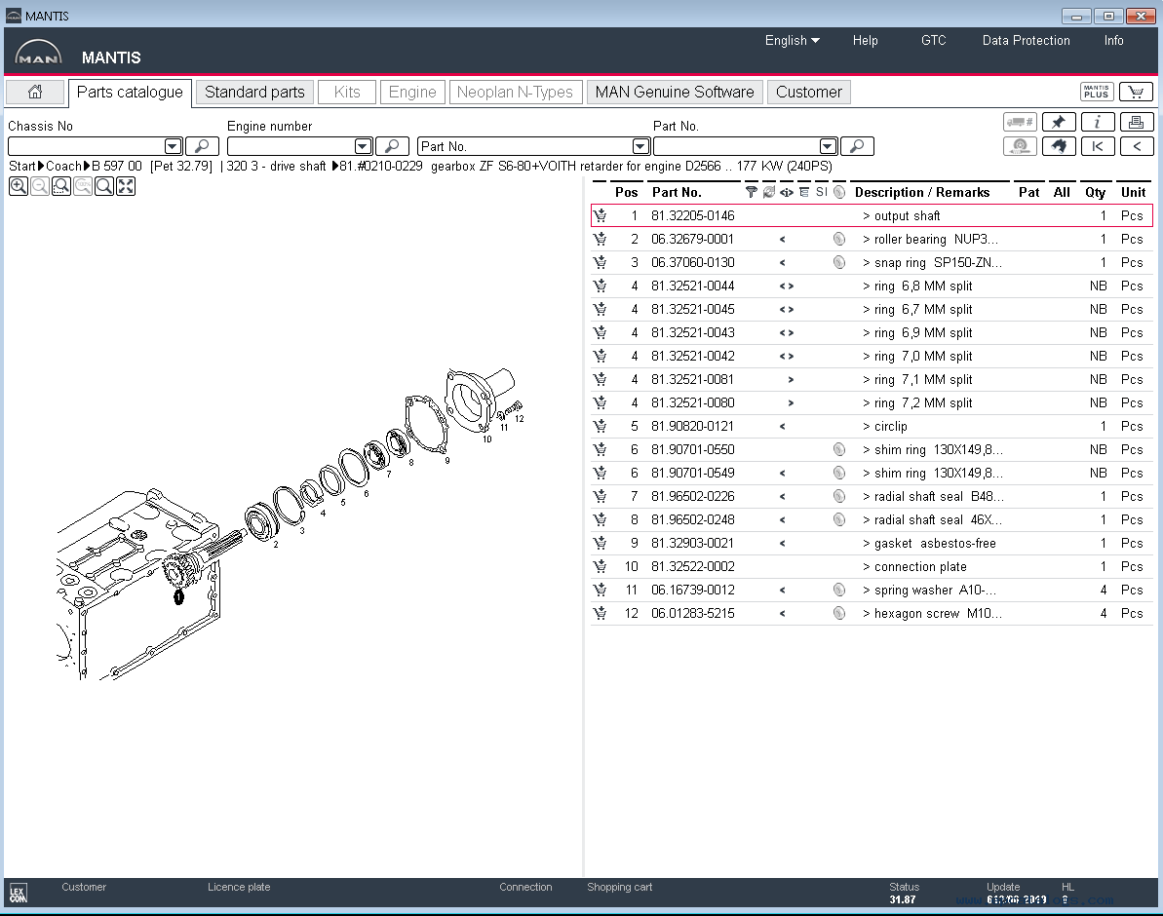Select the zoom-to-region magnifier tool
Screen dimensions: 1163x916
point(61,186)
